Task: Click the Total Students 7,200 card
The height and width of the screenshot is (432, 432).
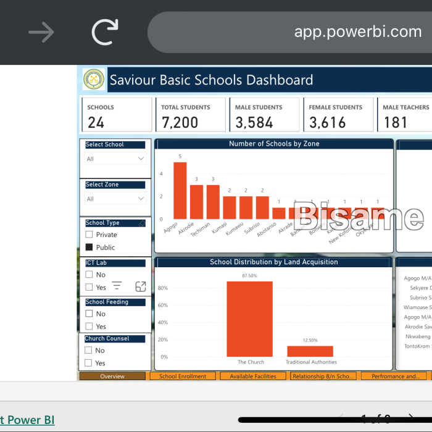Action: (x=191, y=115)
